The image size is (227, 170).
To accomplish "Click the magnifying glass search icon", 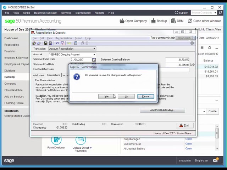I will 220,13.
